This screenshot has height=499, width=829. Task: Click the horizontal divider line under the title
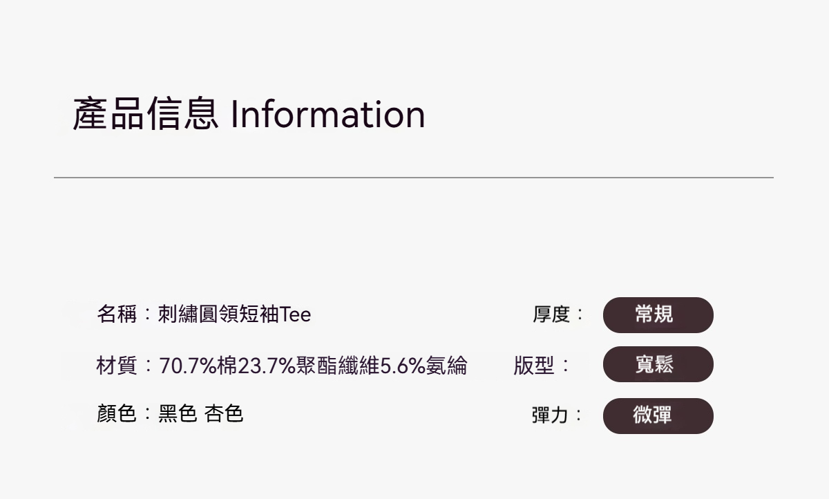(x=413, y=178)
